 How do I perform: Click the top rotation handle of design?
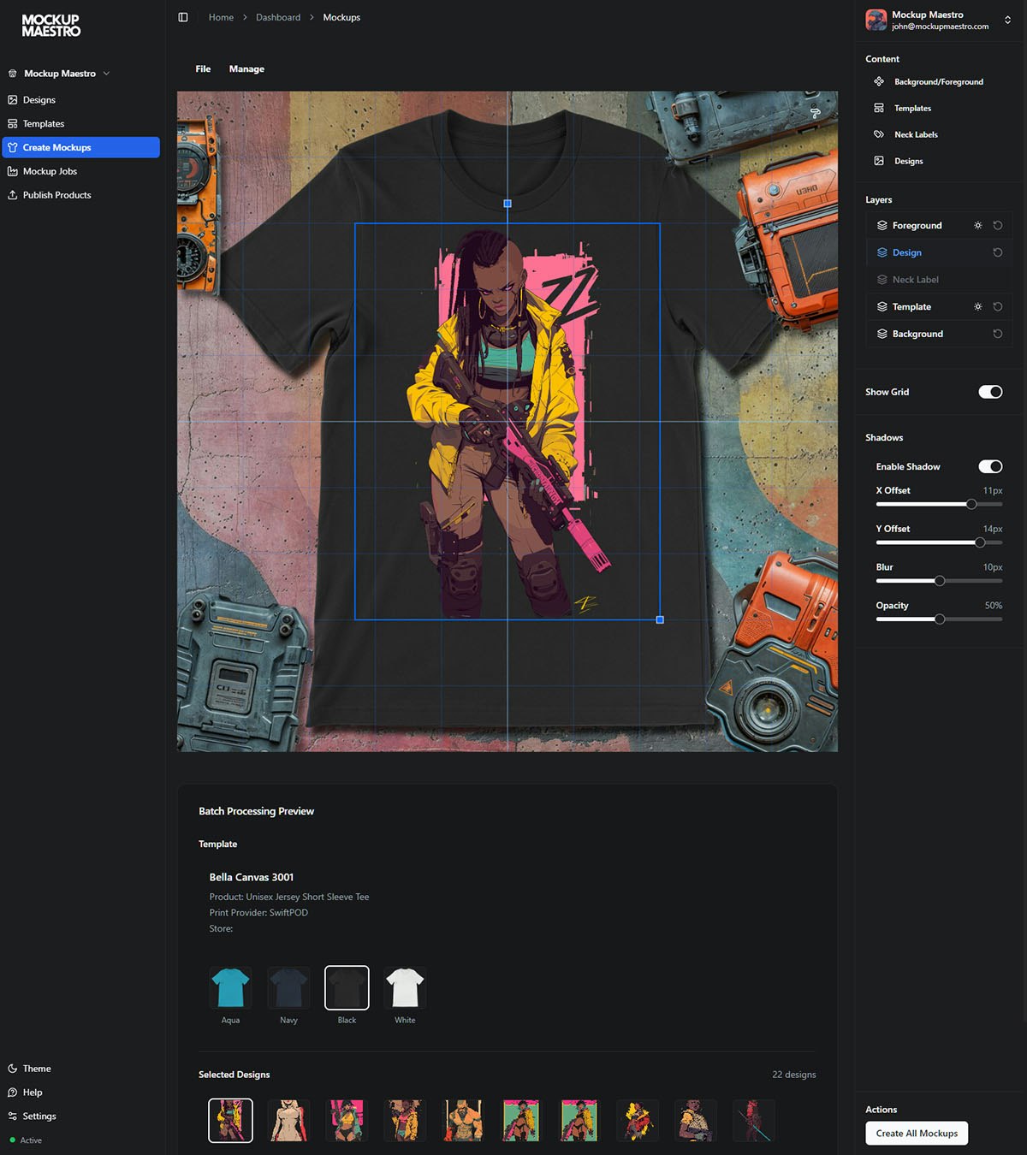[508, 204]
